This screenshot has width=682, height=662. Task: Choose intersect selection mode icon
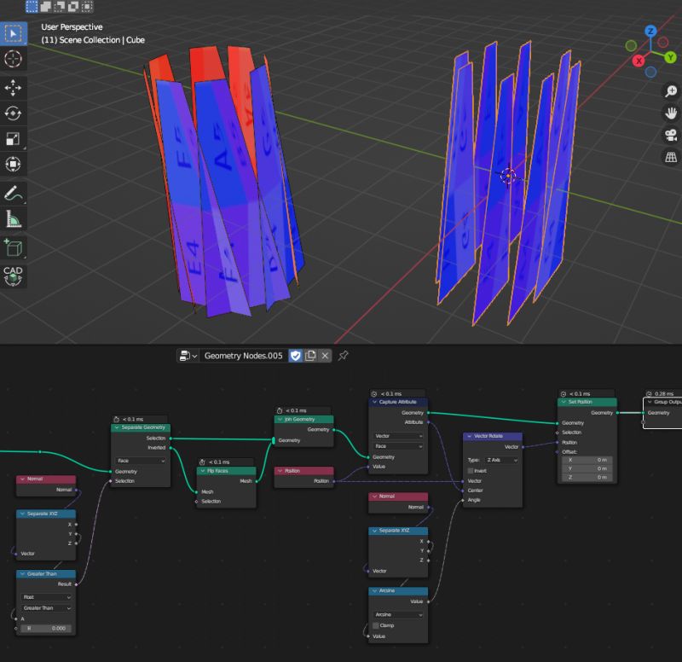pos(88,6)
